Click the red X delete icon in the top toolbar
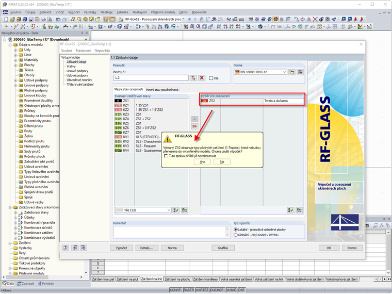The image size is (392, 294). point(315,19)
